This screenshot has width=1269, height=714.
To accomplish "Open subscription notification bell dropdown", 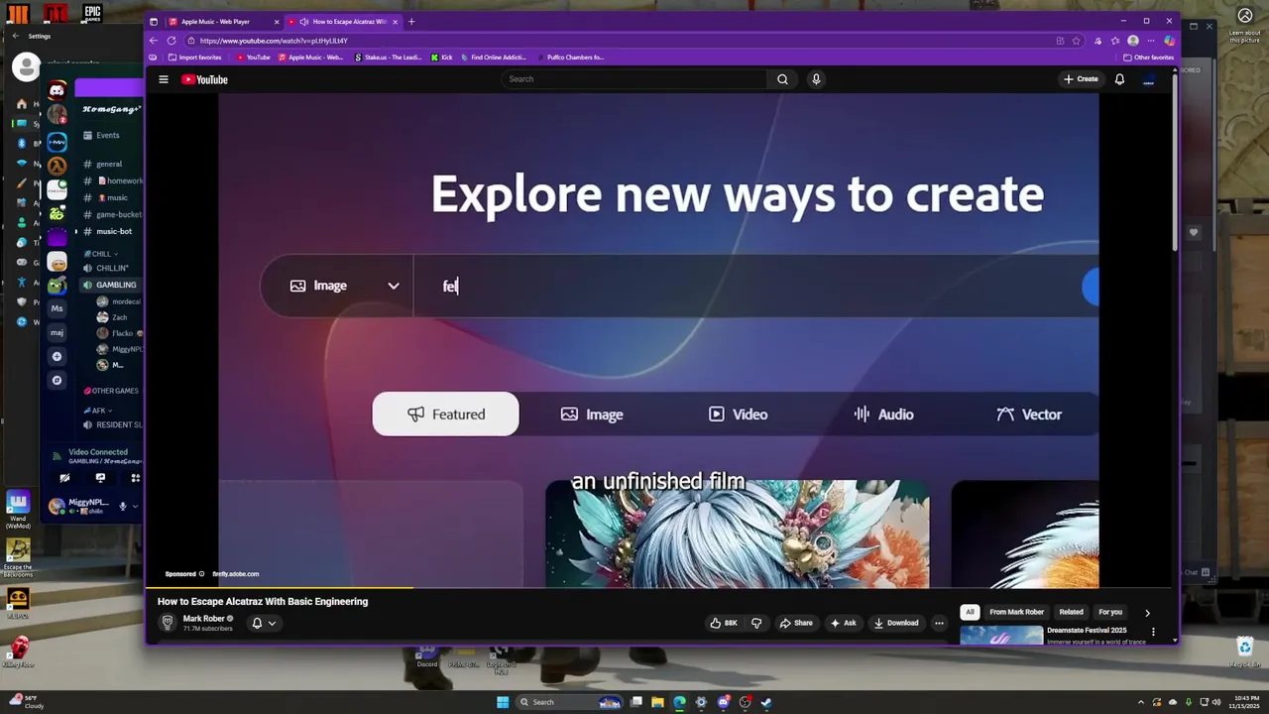I will [x=263, y=623].
